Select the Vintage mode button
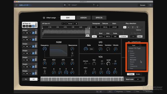 (x=131, y=74)
